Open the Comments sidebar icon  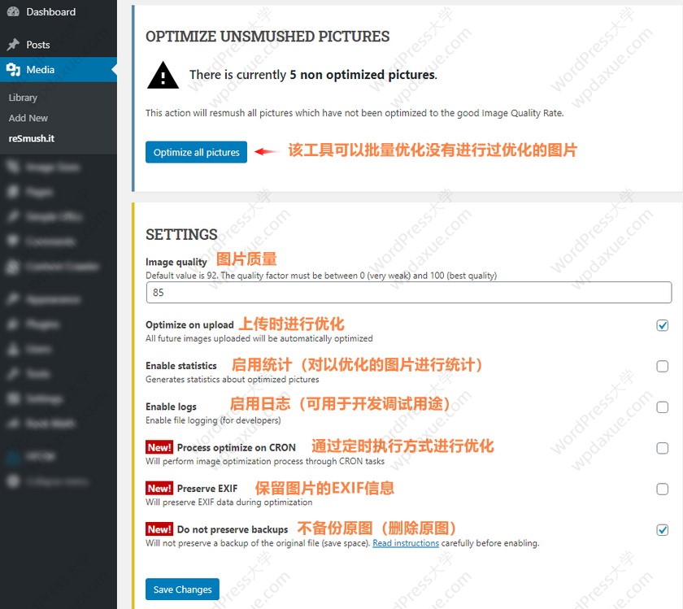coord(13,241)
